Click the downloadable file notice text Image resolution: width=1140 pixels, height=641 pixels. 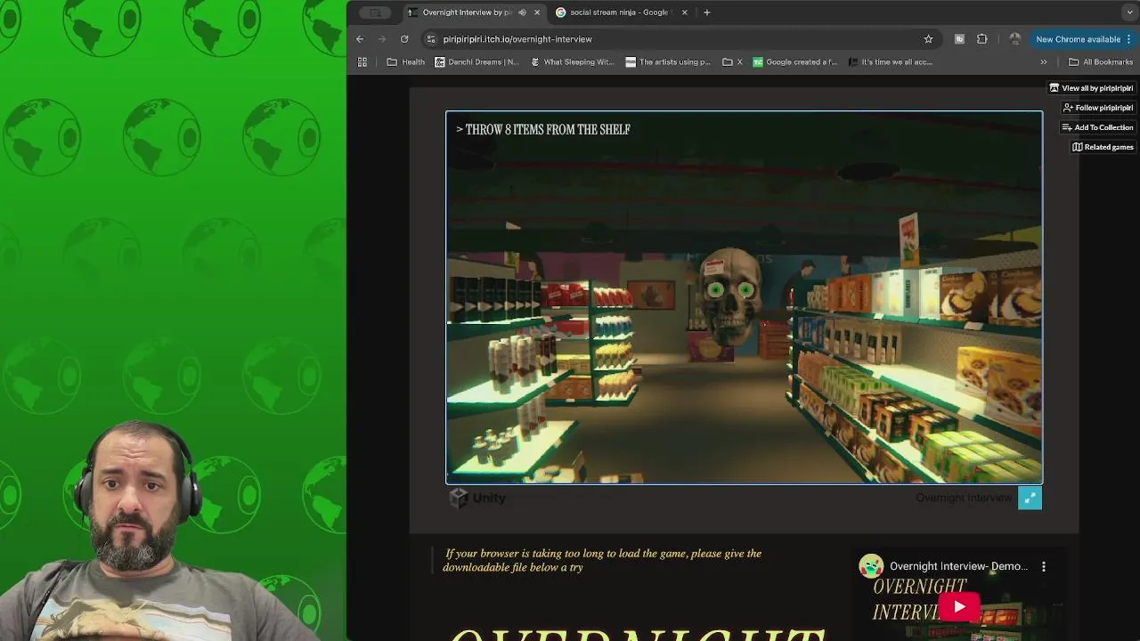[602, 560]
